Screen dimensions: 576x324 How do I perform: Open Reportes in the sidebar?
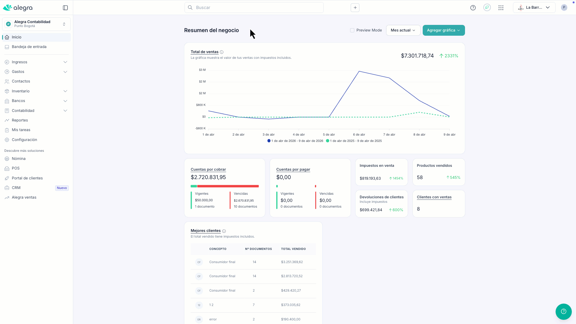point(20,120)
